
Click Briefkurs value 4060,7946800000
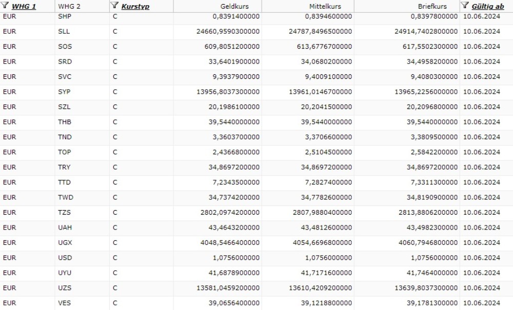click(428, 242)
